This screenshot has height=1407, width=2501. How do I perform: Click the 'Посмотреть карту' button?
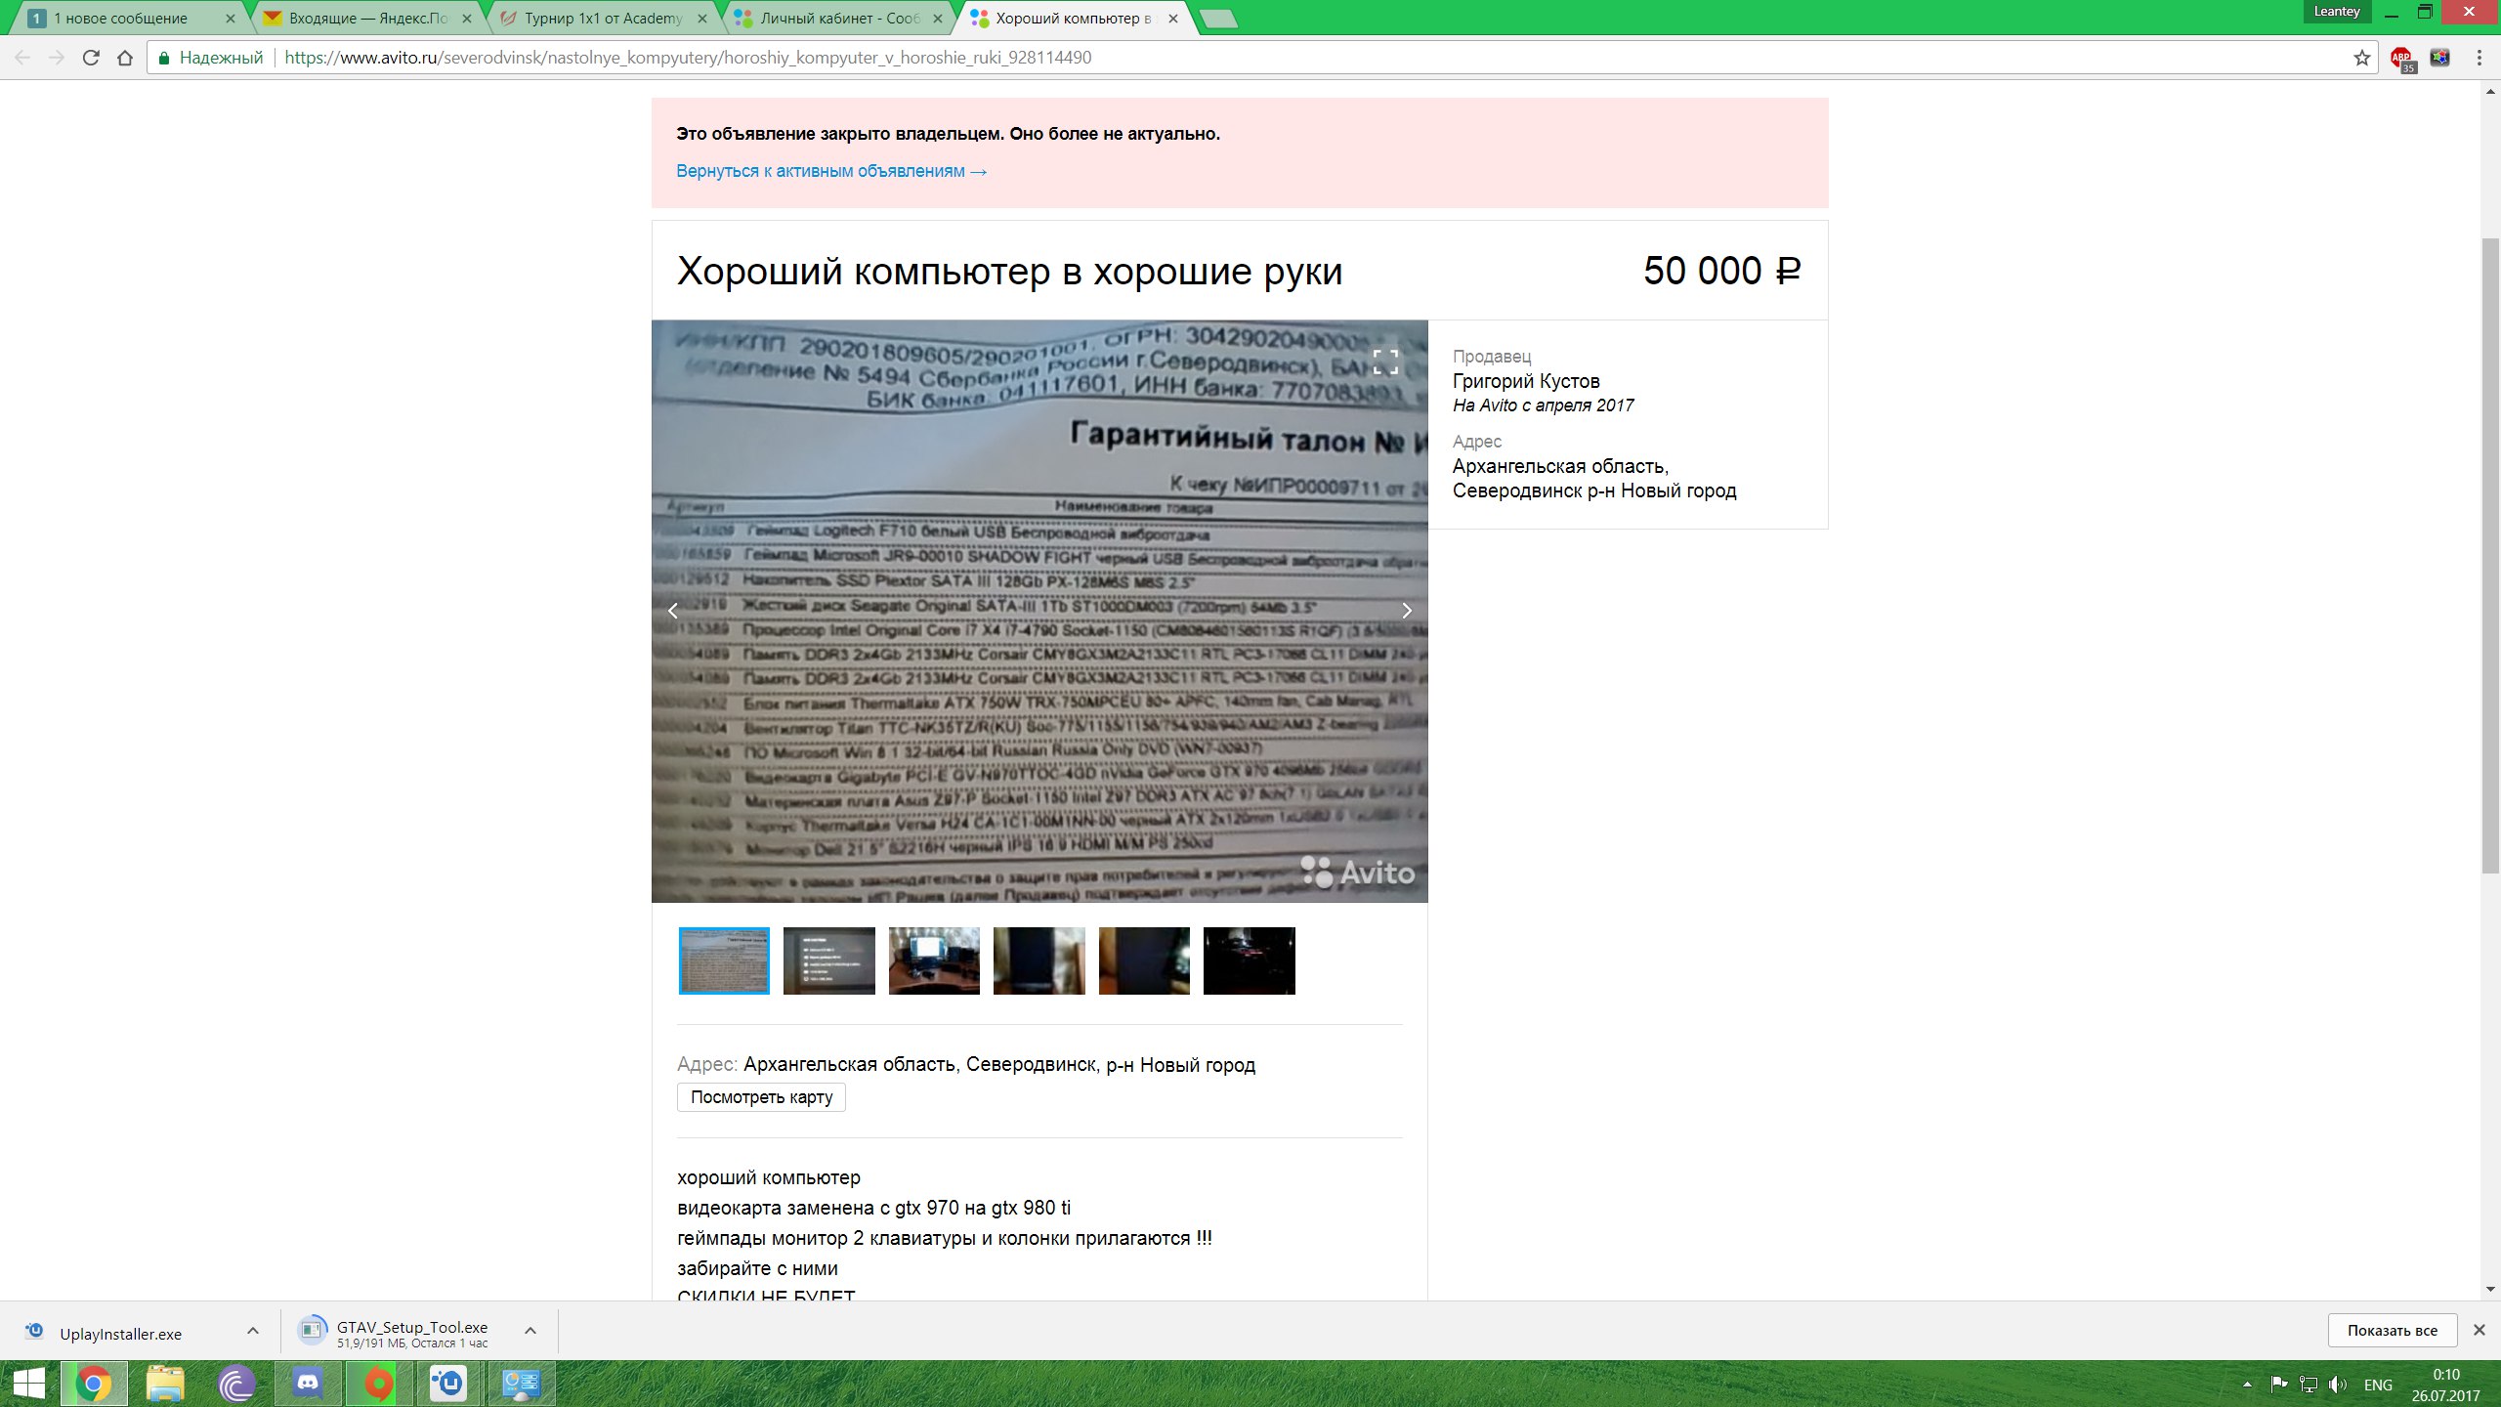761,1097
